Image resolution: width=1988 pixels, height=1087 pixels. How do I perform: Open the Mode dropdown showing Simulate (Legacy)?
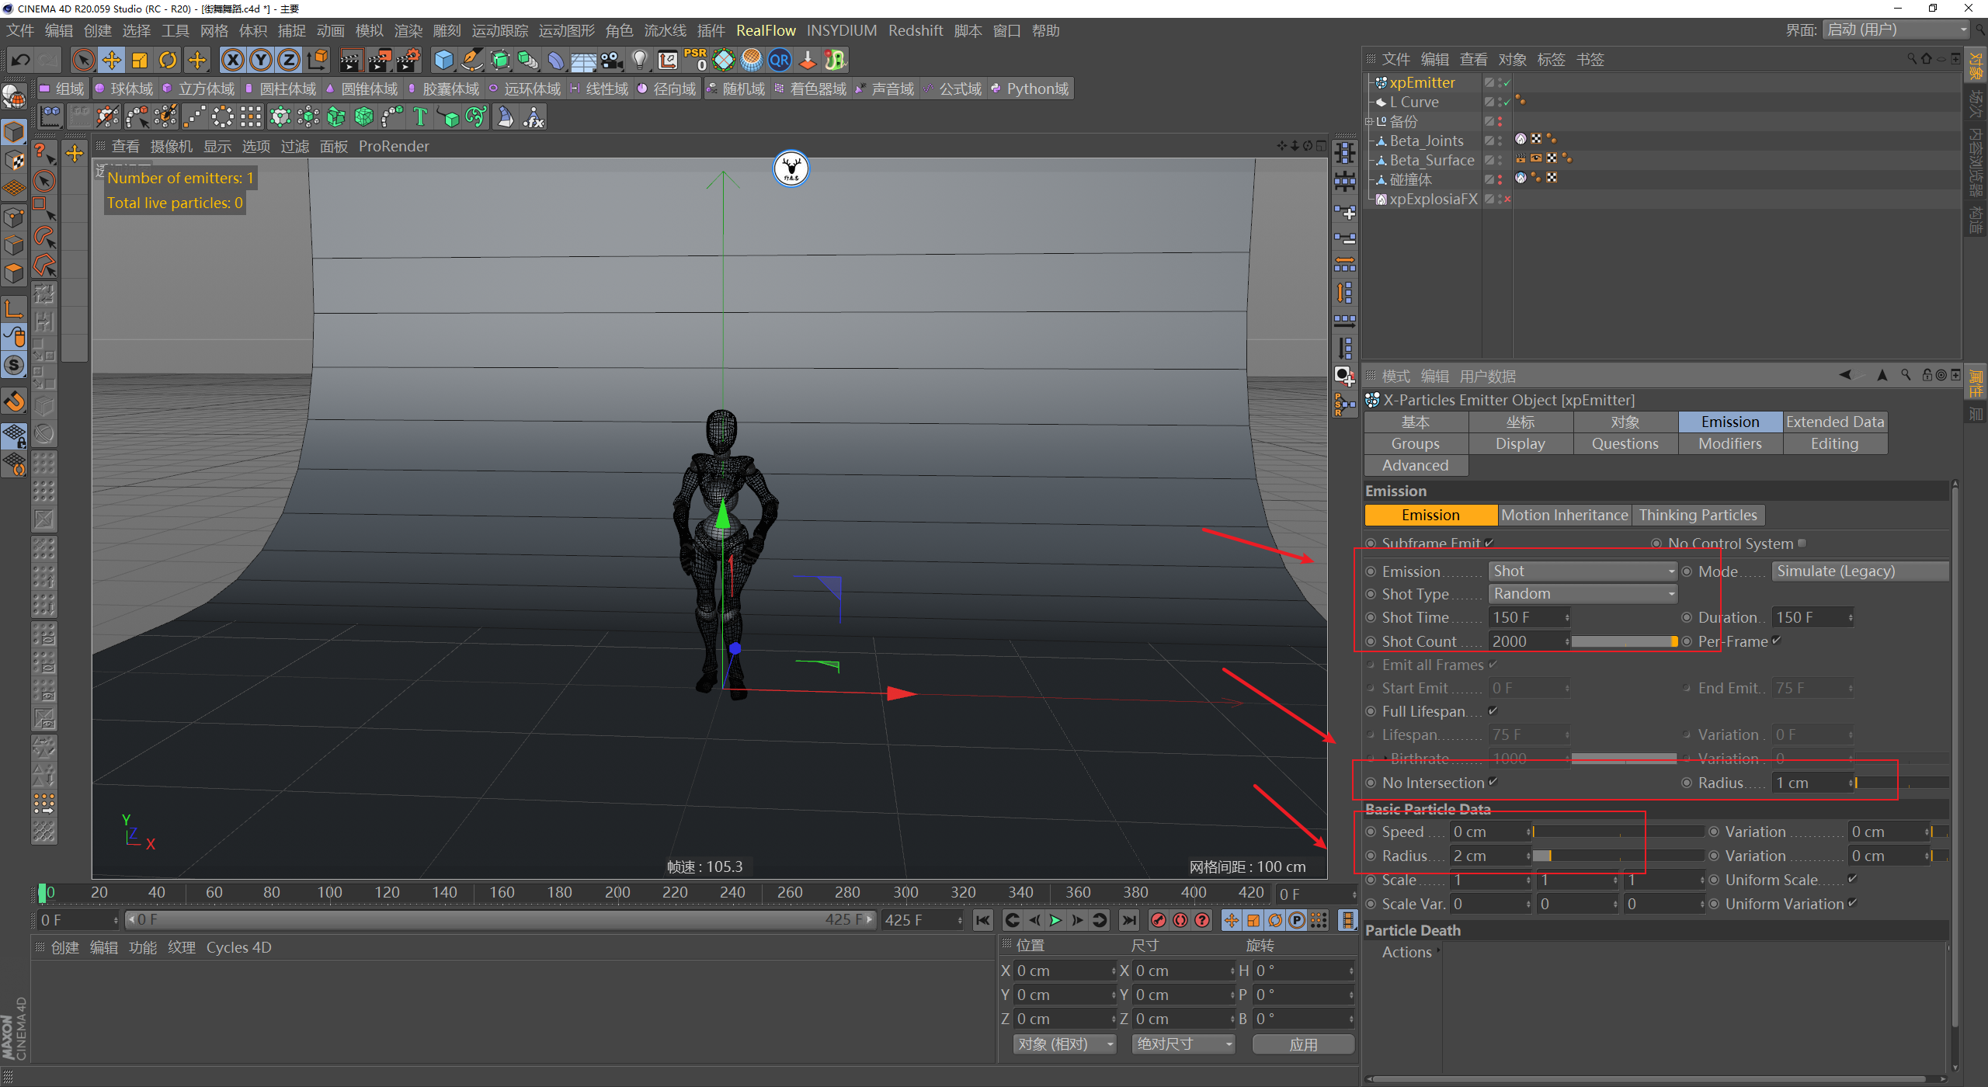(1860, 571)
